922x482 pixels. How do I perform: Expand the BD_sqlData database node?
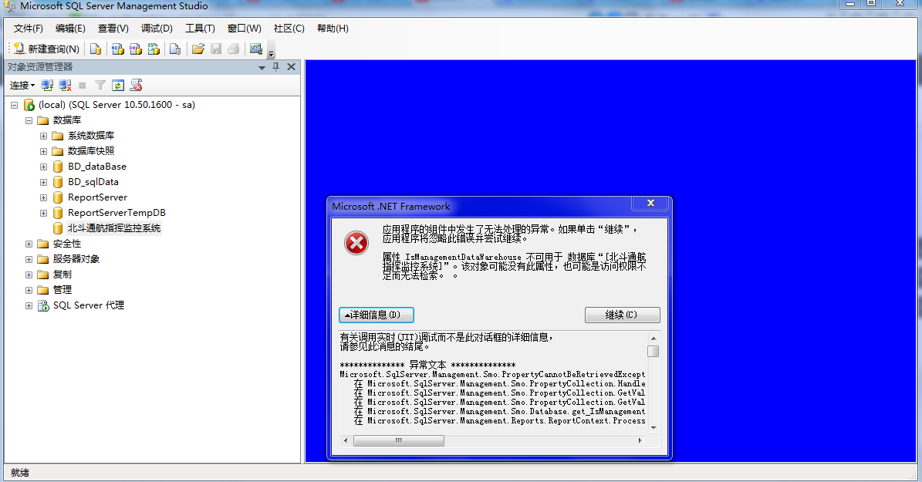(x=43, y=182)
